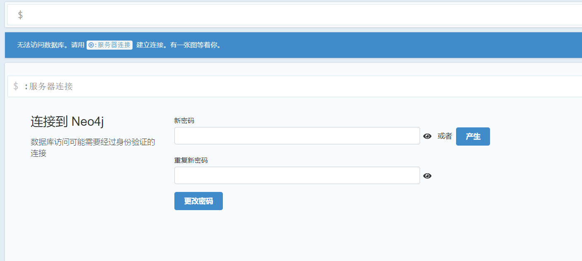Click the empty command editor at top

click(295, 15)
